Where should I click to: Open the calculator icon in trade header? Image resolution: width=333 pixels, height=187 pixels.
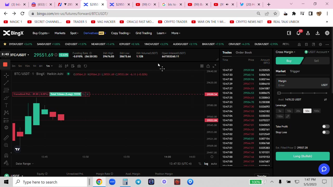306,44
